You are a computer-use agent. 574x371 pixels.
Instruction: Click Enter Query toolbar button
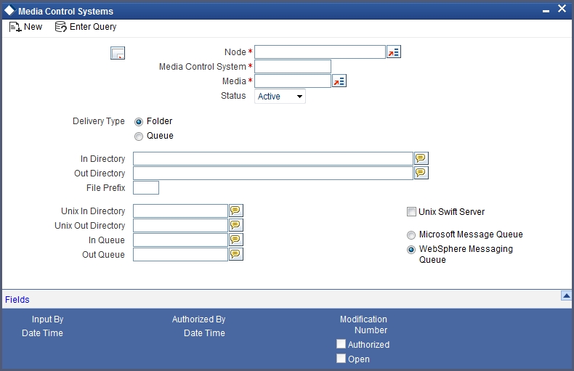[x=86, y=27]
